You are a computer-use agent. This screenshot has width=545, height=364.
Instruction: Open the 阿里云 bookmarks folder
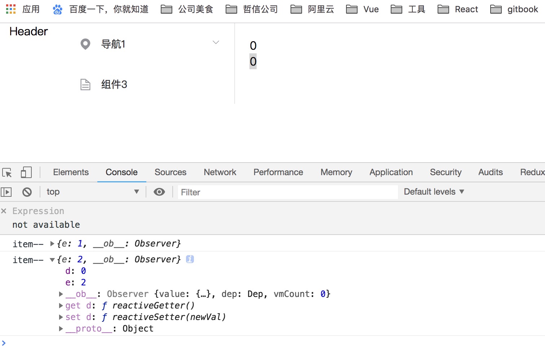coord(312,9)
